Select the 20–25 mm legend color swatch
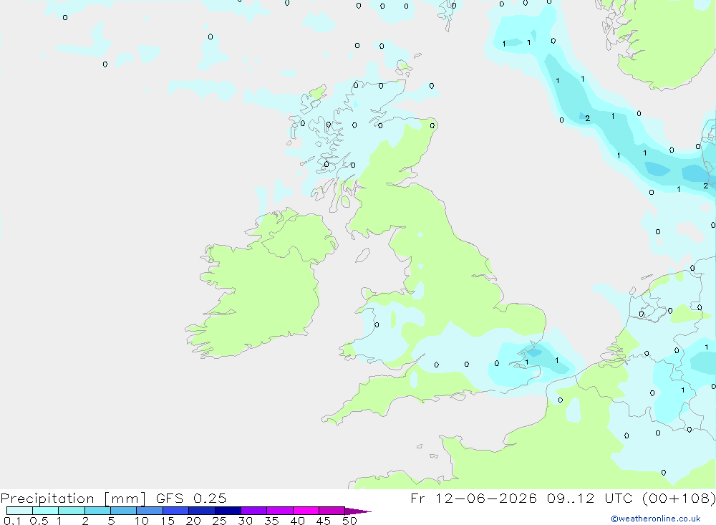The image size is (716, 525). coord(202,511)
